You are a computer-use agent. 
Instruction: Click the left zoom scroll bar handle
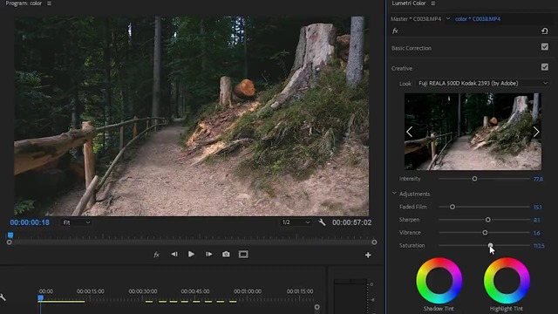(x=10, y=242)
